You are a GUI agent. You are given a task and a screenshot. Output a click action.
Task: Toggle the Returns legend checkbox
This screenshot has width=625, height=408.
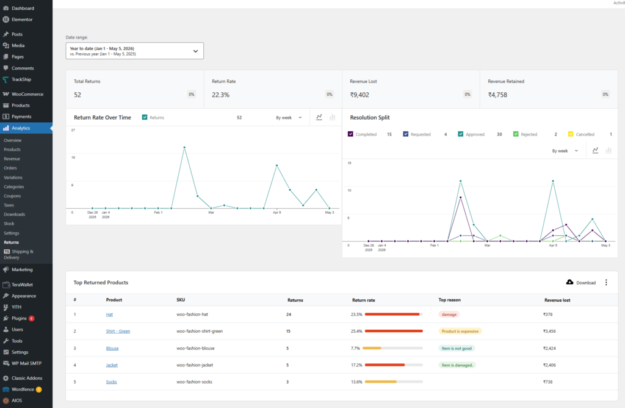145,117
